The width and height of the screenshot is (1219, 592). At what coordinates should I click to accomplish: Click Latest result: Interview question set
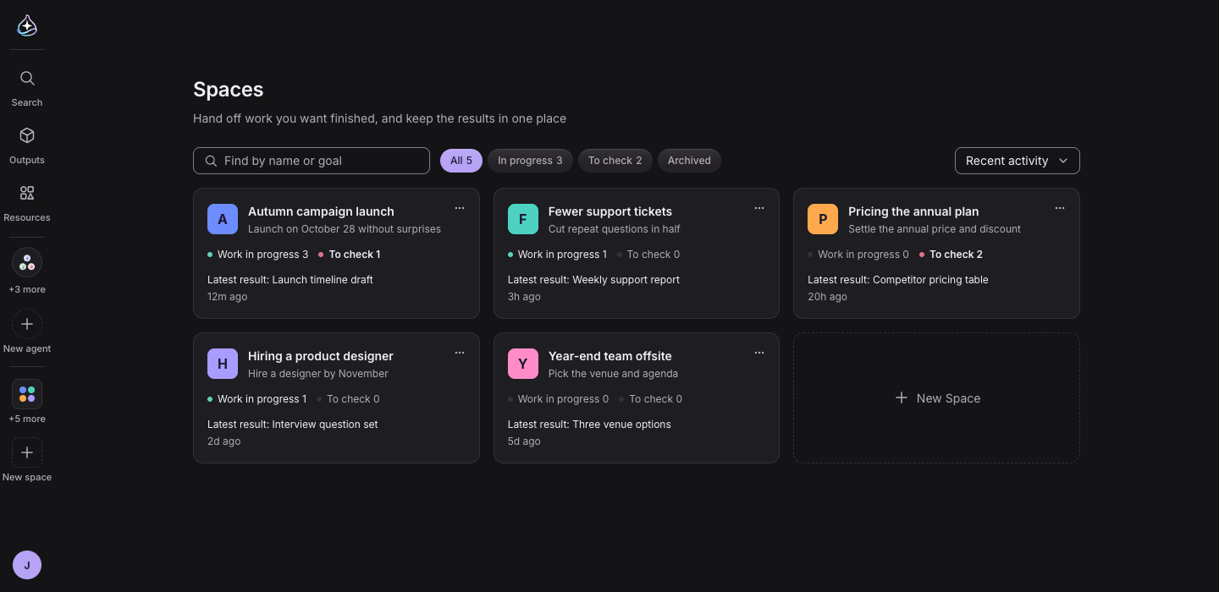coord(293,425)
